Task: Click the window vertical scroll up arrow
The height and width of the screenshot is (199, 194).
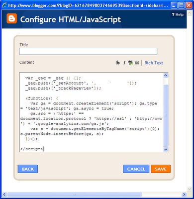Action: pyautogui.click(x=190, y=13)
